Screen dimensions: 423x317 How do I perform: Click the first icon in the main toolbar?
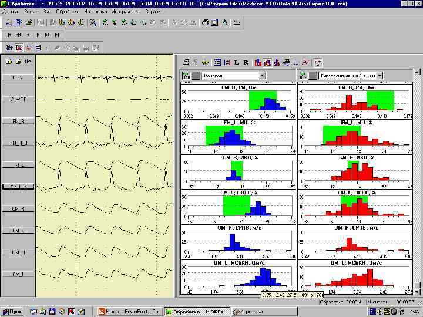[9, 22]
